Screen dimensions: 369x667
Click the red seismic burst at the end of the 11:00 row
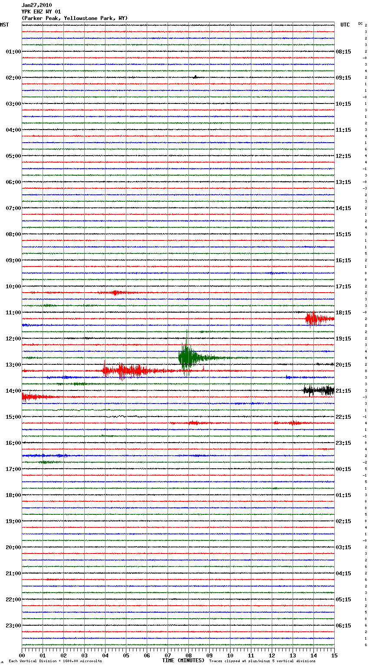pyautogui.click(x=319, y=319)
